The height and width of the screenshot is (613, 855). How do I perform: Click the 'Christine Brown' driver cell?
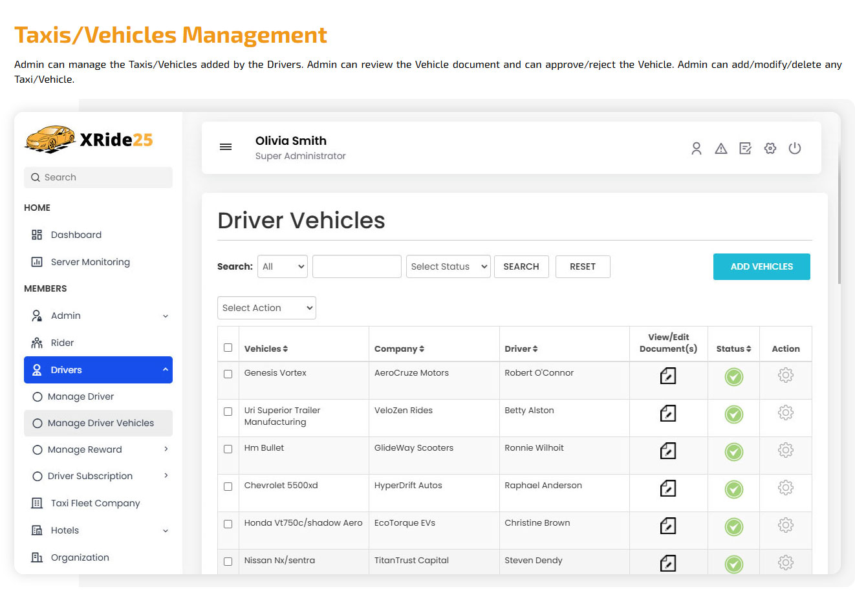click(x=537, y=523)
